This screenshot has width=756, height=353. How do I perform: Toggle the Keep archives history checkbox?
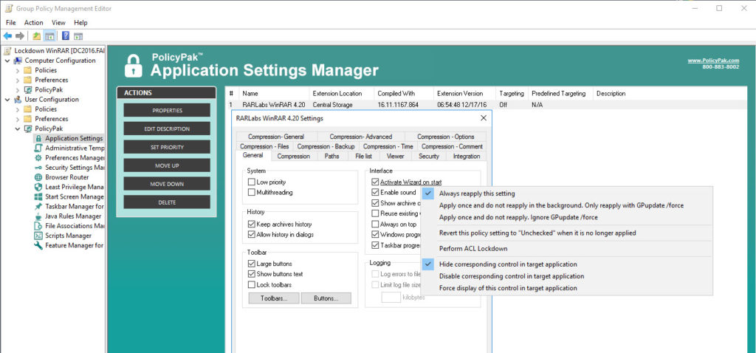coord(251,225)
